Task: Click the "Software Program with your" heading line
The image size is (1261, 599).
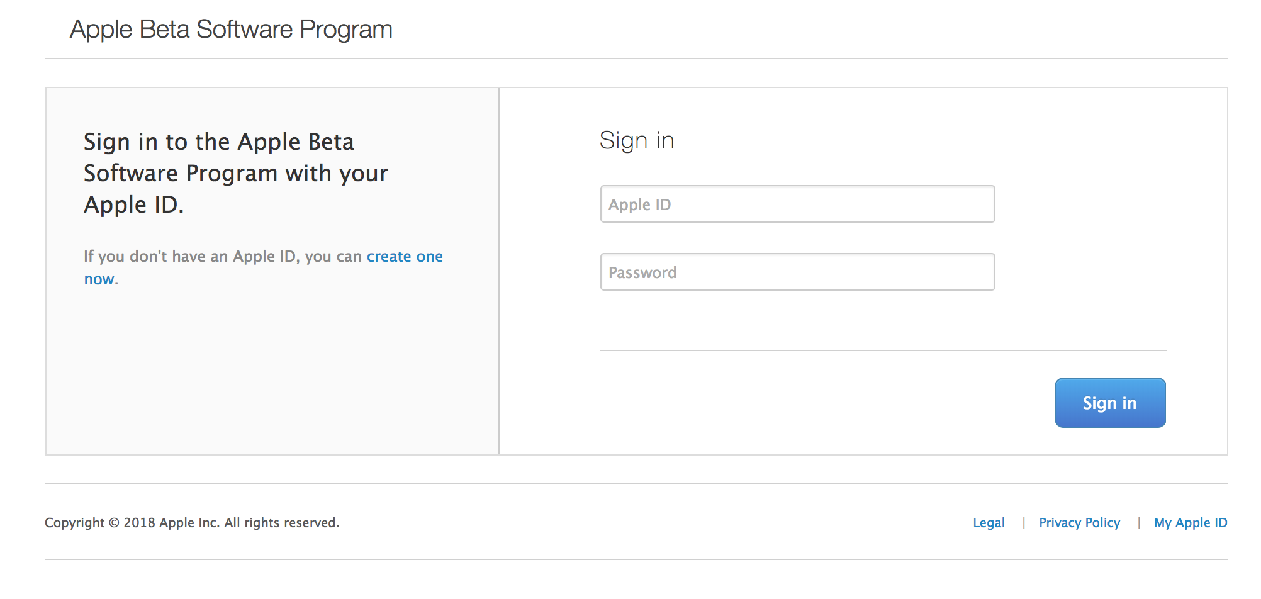Action: (x=236, y=174)
